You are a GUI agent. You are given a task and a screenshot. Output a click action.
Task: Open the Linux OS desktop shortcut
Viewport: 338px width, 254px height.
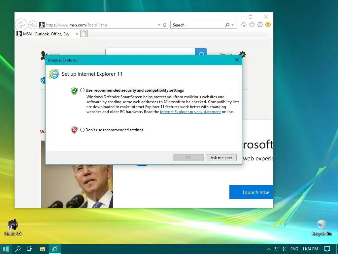point(13,228)
